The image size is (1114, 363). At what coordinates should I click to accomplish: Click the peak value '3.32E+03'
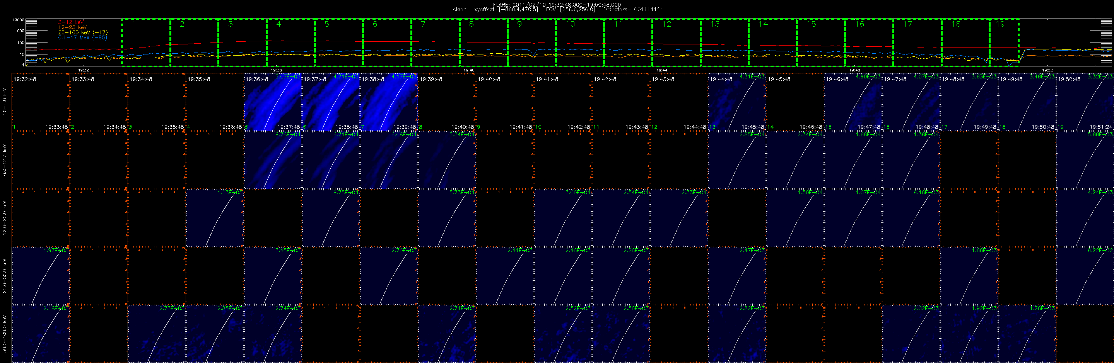click(x=1100, y=76)
